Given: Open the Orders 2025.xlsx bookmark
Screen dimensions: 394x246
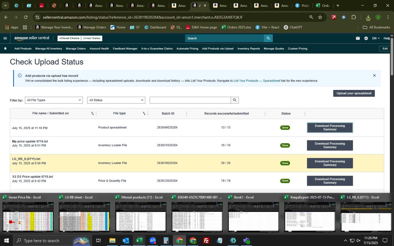Looking at the screenshot, I should click(236, 27).
